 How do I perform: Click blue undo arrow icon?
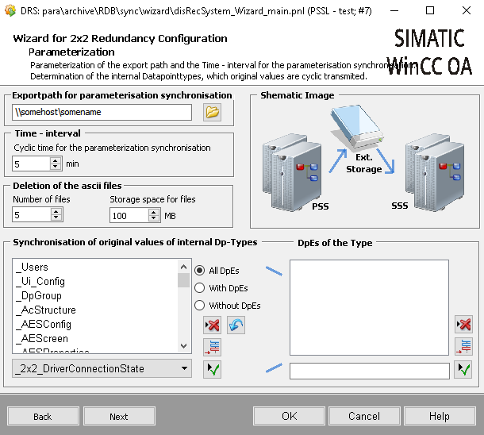236,325
